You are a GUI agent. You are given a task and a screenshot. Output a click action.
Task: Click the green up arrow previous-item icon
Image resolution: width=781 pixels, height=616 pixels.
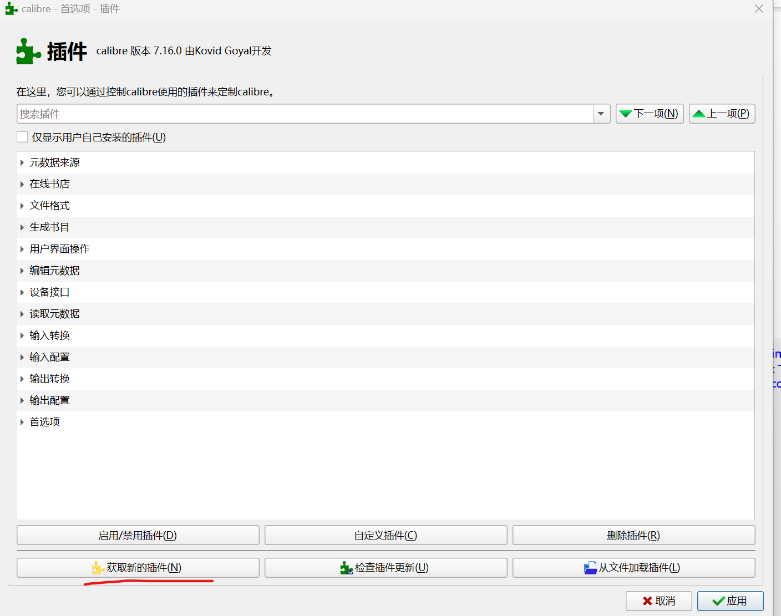coord(699,114)
